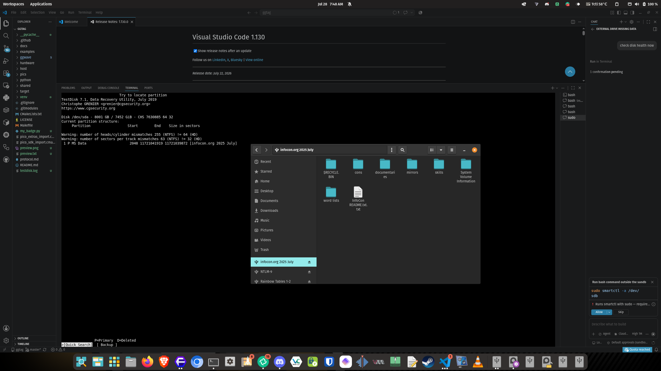This screenshot has width=661, height=371.
Task: Open Discord from the dock
Action: (x=280, y=362)
